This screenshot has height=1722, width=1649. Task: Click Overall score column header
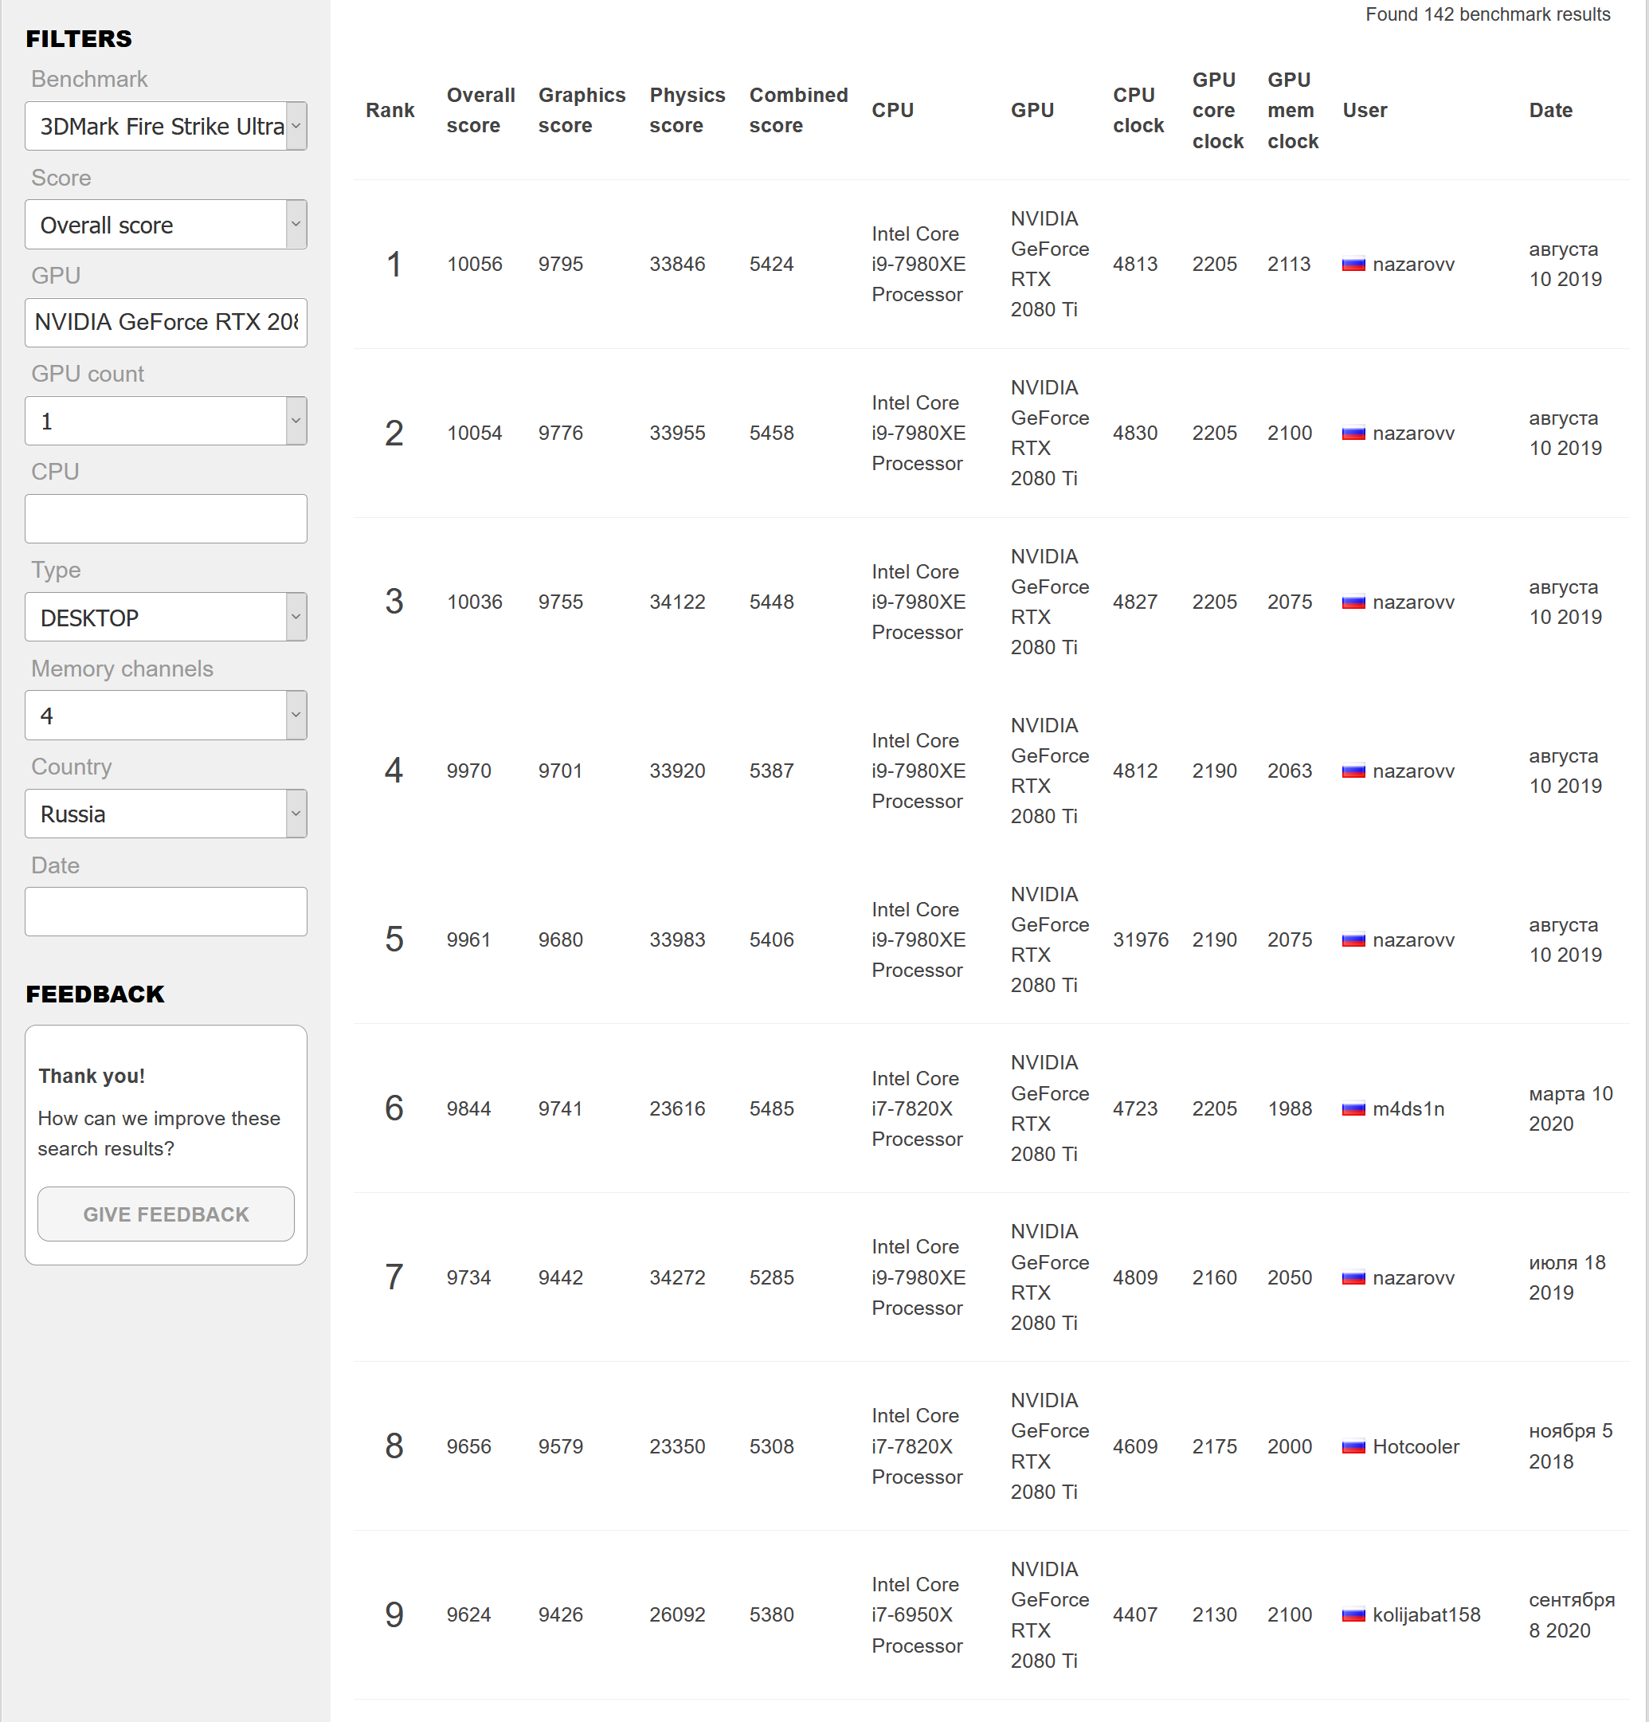480,111
